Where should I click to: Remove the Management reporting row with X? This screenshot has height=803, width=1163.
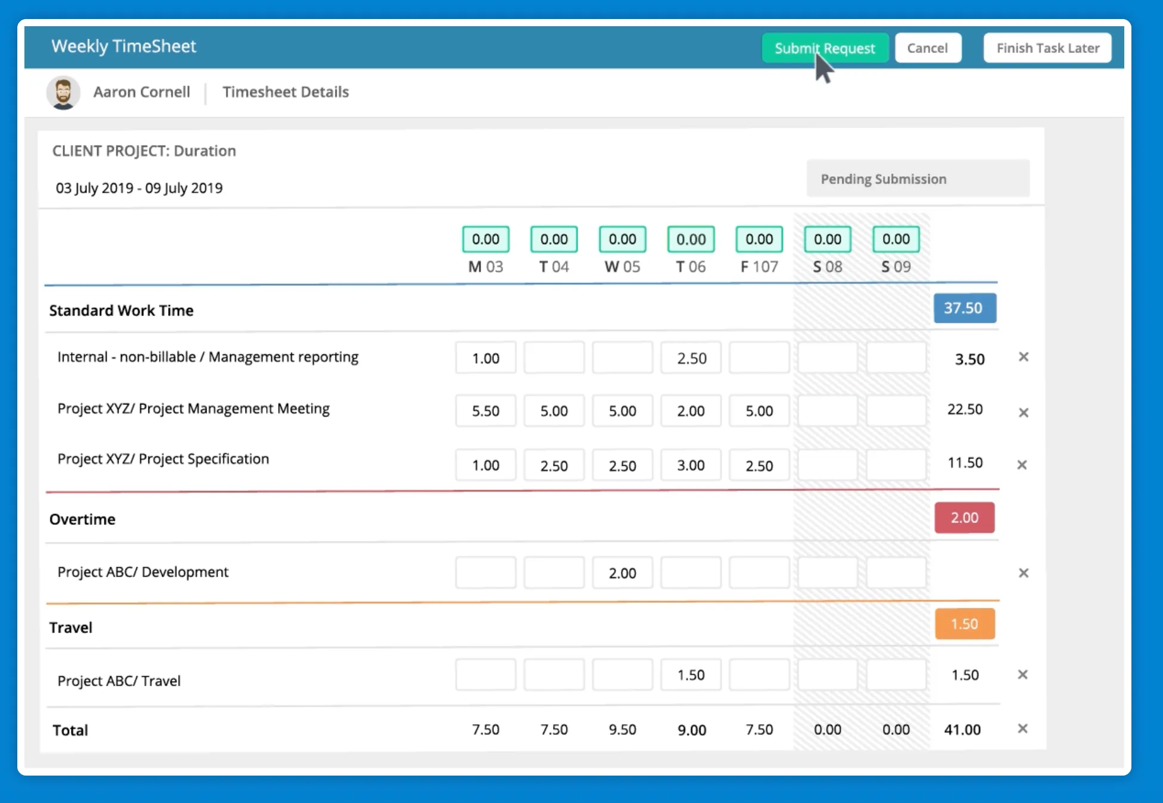point(1024,357)
